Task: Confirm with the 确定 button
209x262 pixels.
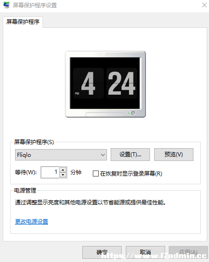Action: (102, 252)
